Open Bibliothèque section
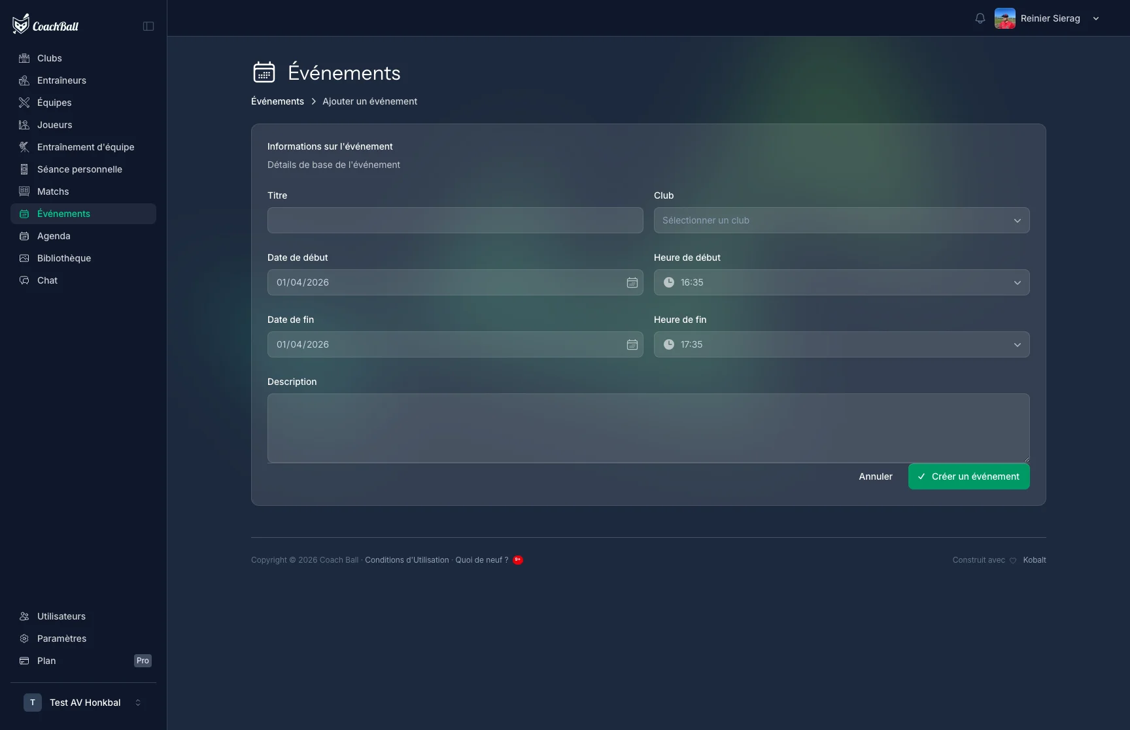1130x730 pixels. coord(83,258)
